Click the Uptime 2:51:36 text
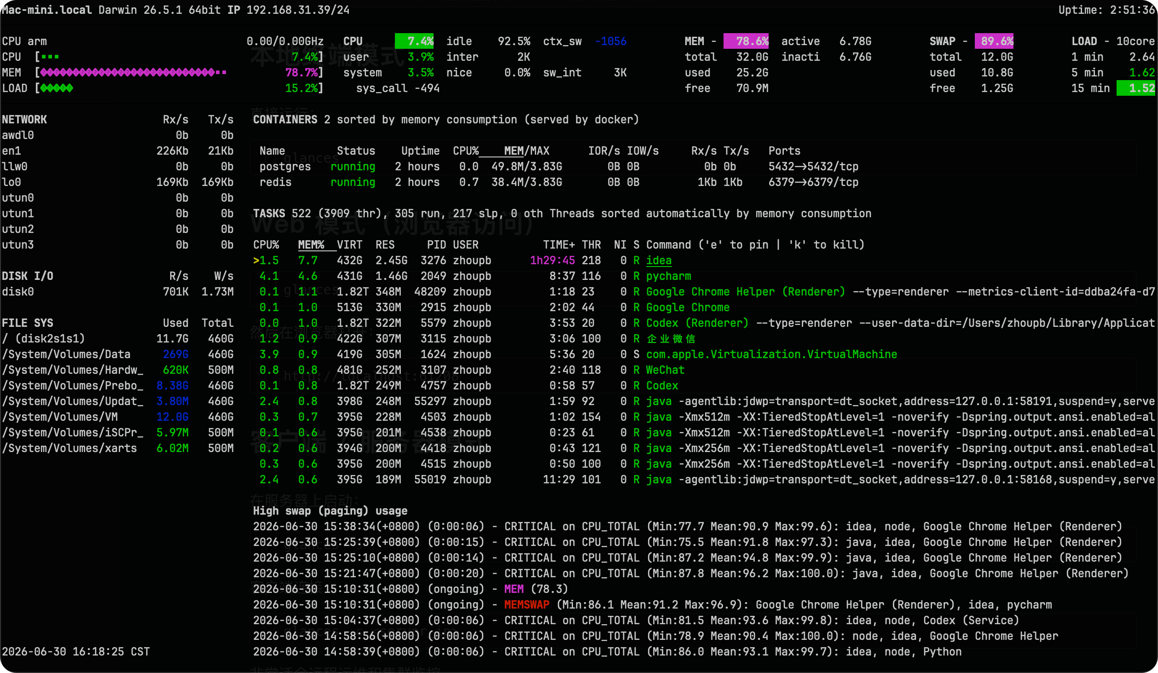 pos(1106,10)
